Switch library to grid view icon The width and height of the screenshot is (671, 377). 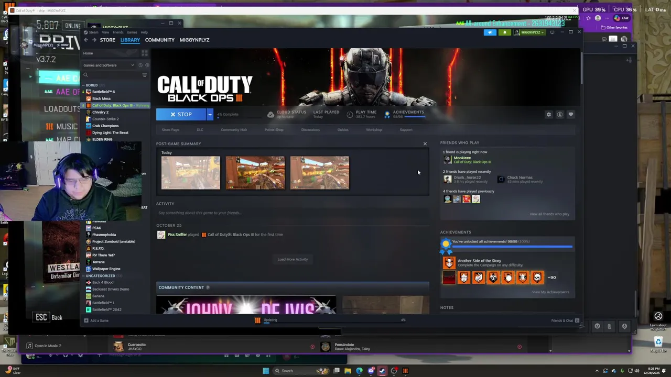(x=145, y=53)
